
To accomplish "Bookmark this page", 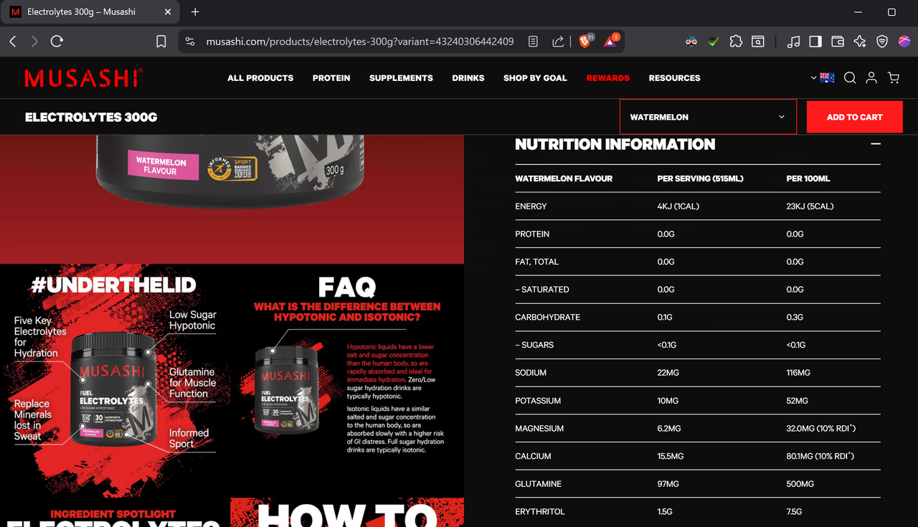I will pyautogui.click(x=161, y=42).
